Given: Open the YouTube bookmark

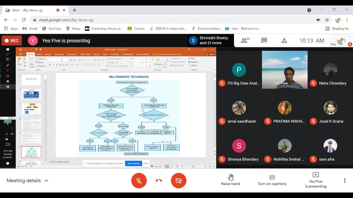Looking at the screenshot, I should click(52, 28).
